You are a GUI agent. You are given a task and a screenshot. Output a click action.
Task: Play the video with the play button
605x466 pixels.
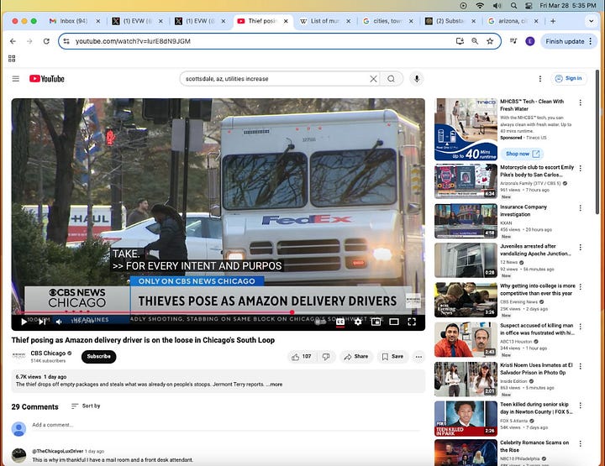pos(24,322)
